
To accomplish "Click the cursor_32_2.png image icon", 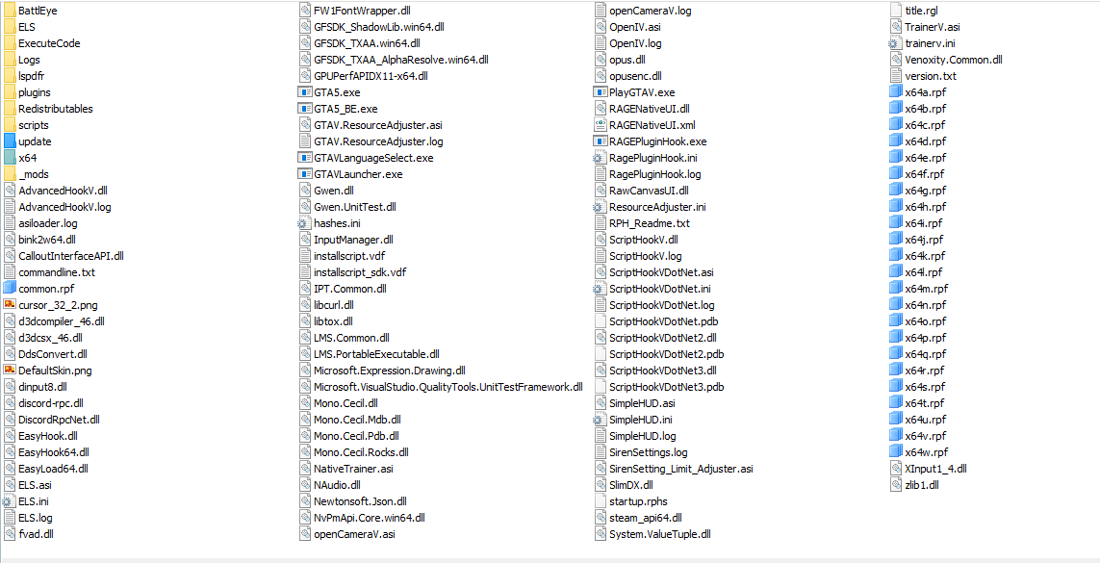I will tap(10, 305).
